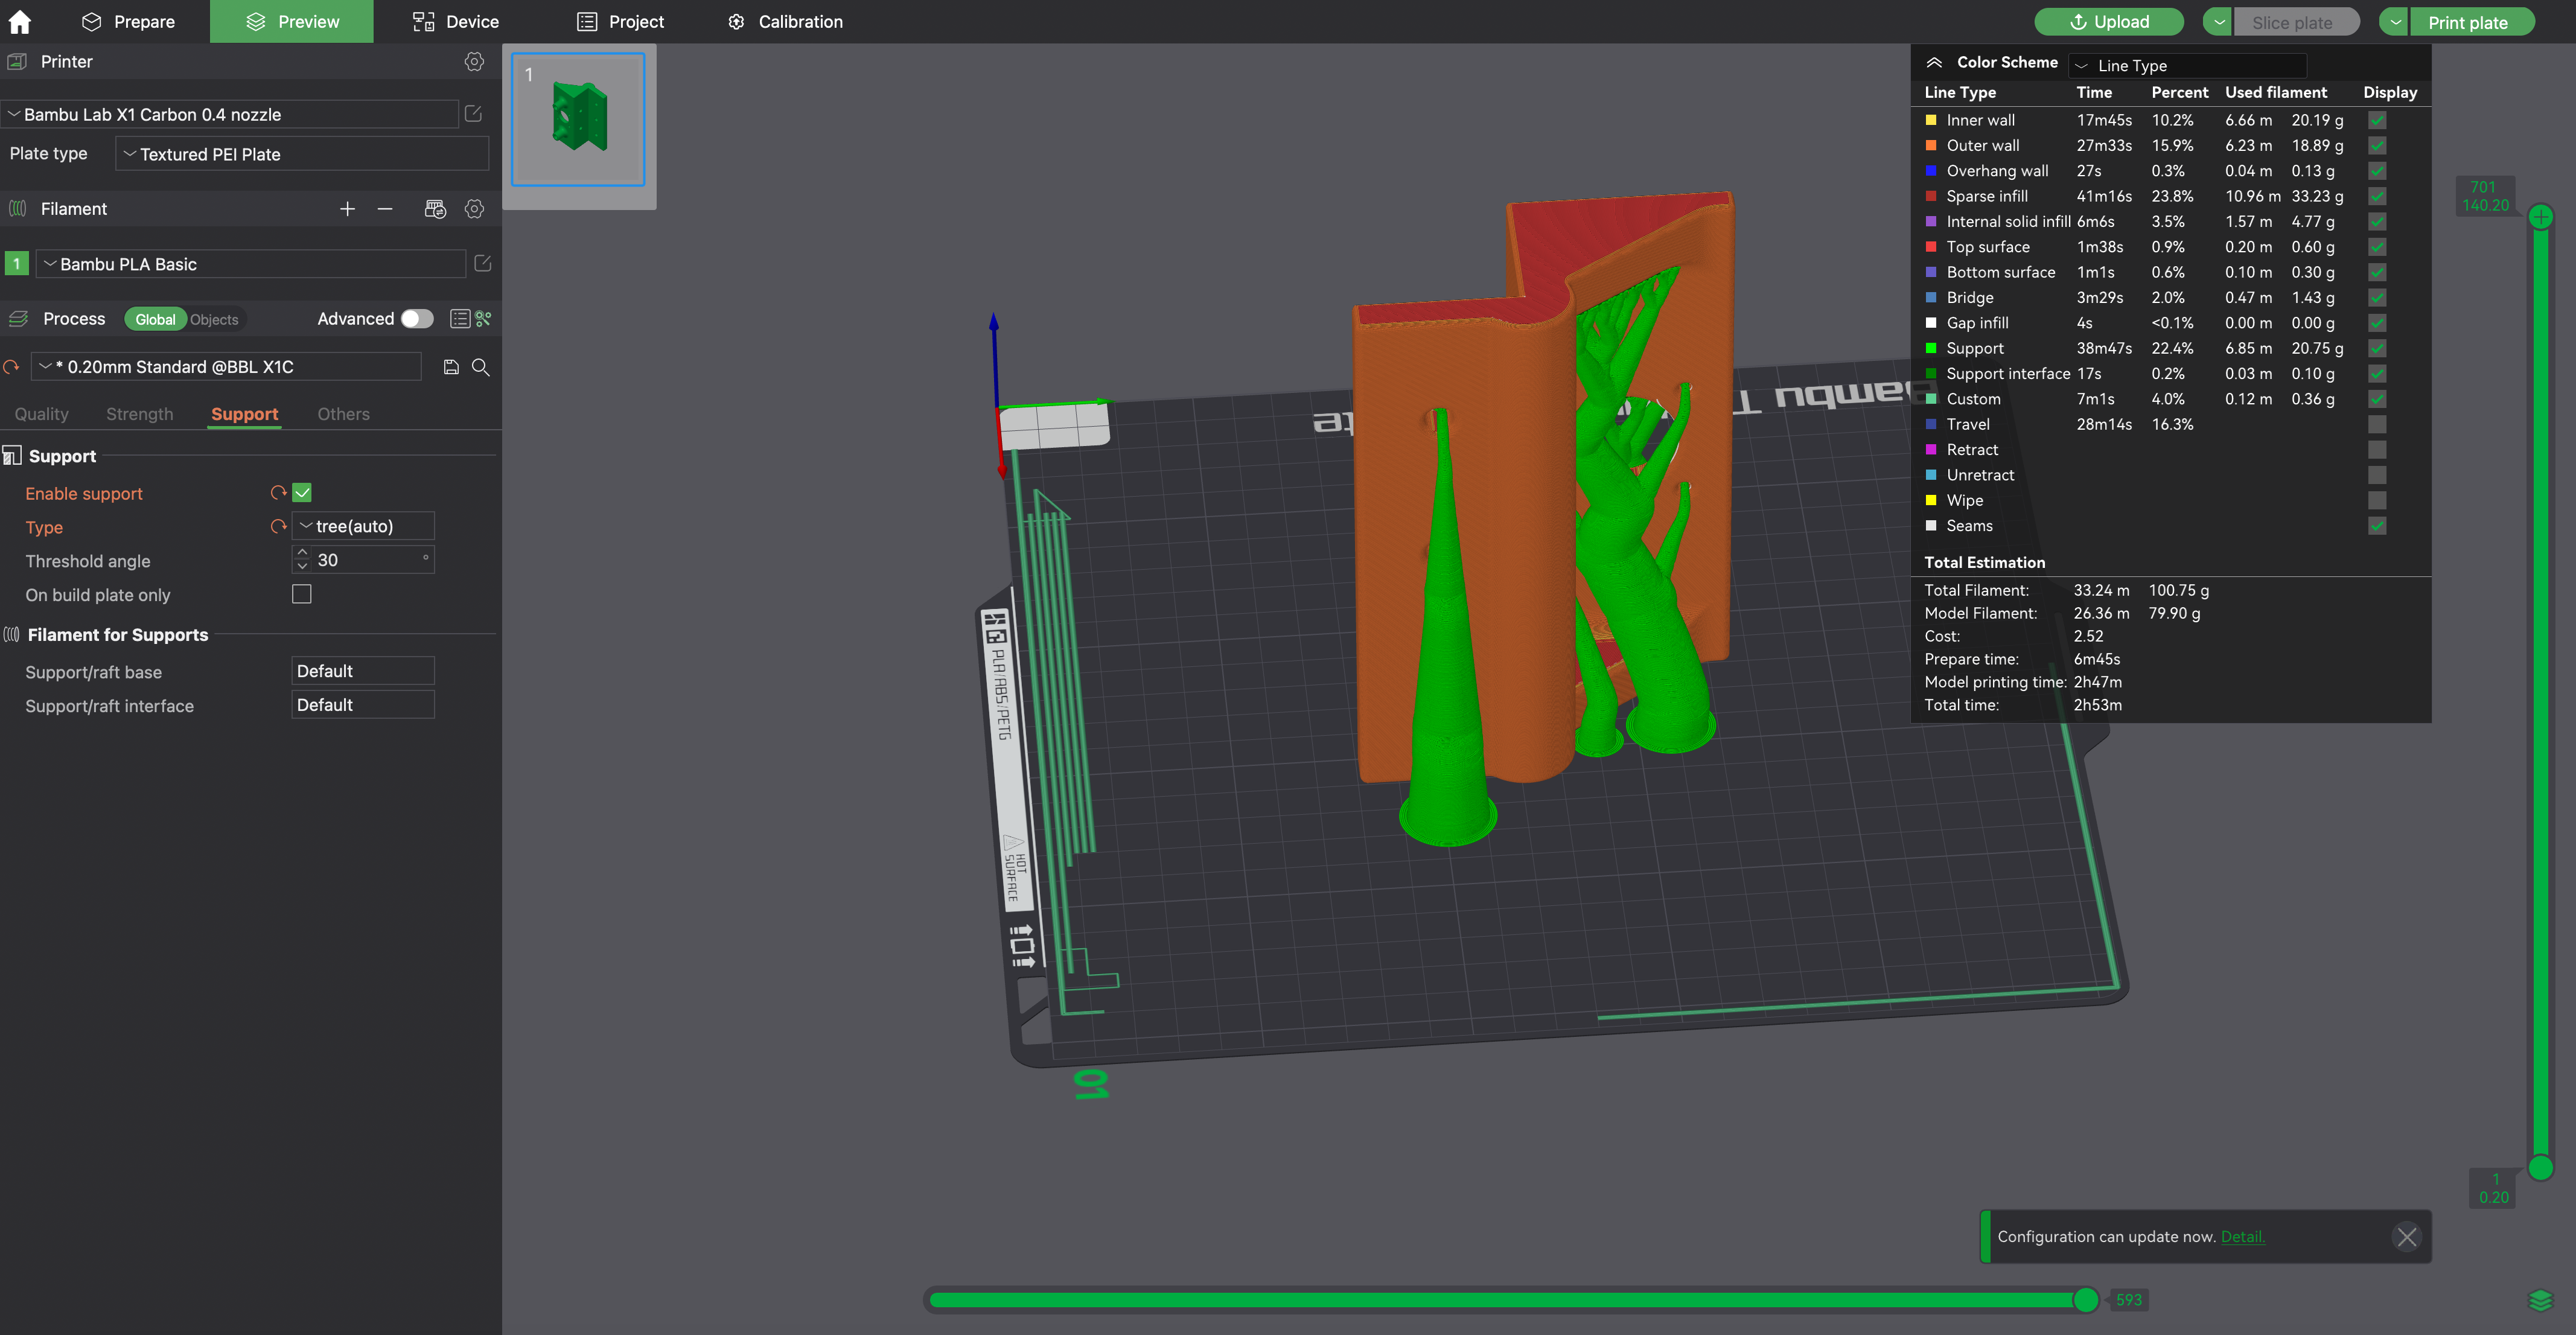Save process preset with disk icon
Screen dimensions: 2576x1335
[451, 367]
